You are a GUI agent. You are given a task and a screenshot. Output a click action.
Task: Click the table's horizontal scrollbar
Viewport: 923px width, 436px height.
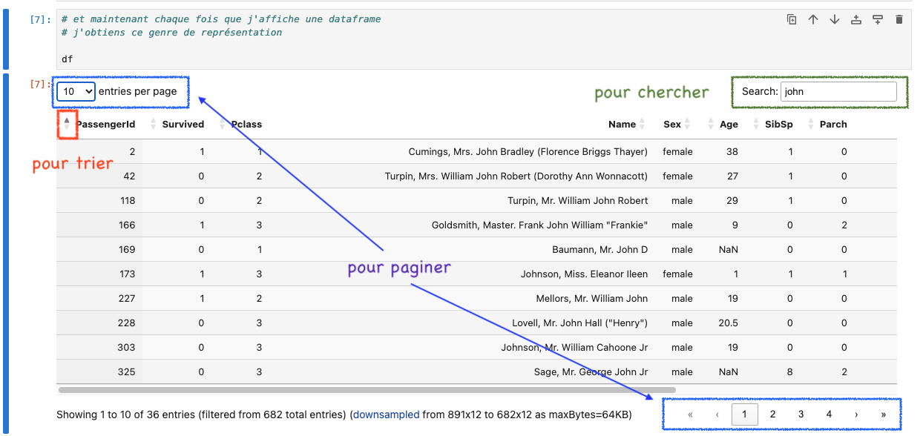click(367, 389)
